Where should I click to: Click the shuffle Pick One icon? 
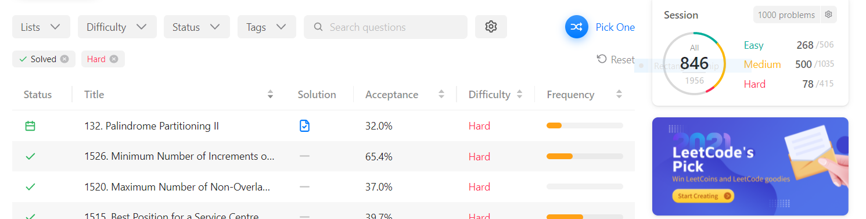577,27
